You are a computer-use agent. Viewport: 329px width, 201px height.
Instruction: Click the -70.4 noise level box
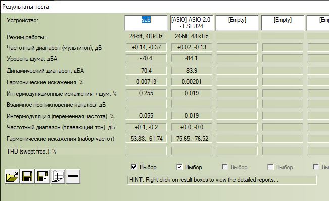point(146,58)
